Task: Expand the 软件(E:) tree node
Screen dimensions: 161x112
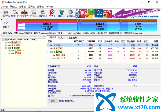Action: pos(9,50)
